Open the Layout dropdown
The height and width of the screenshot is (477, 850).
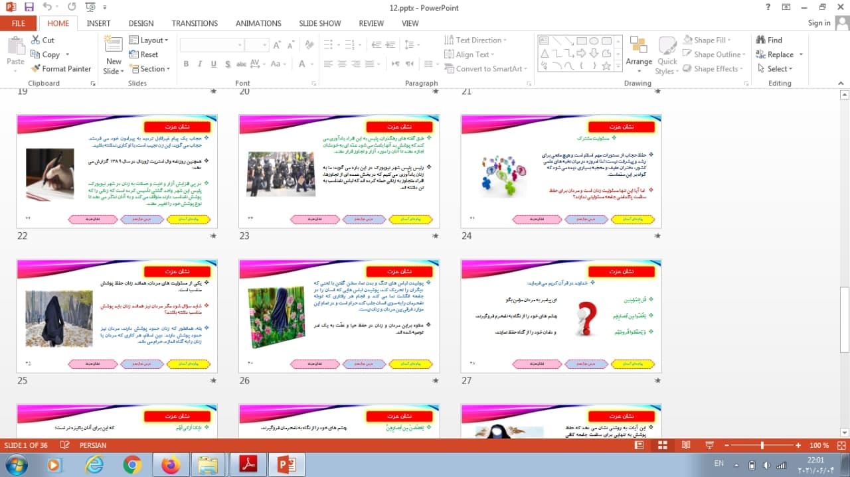(149, 40)
